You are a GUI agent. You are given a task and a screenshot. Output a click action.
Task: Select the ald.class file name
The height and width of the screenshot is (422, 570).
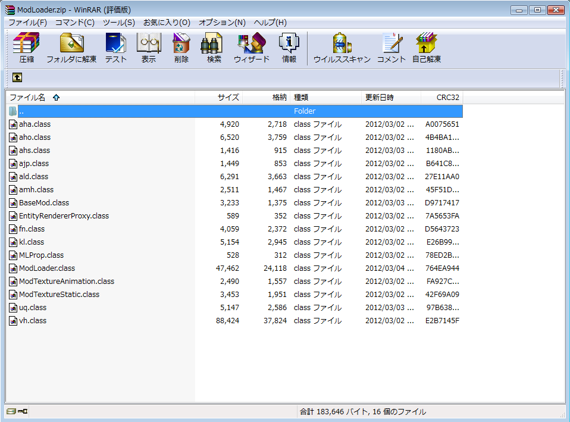33,177
